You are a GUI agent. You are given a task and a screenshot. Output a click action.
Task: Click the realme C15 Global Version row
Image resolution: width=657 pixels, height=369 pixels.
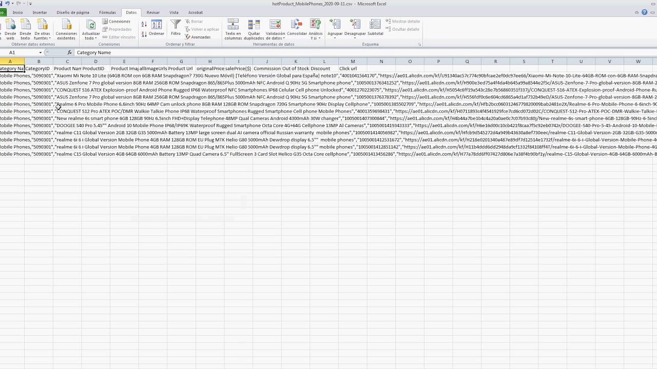tap(328, 154)
